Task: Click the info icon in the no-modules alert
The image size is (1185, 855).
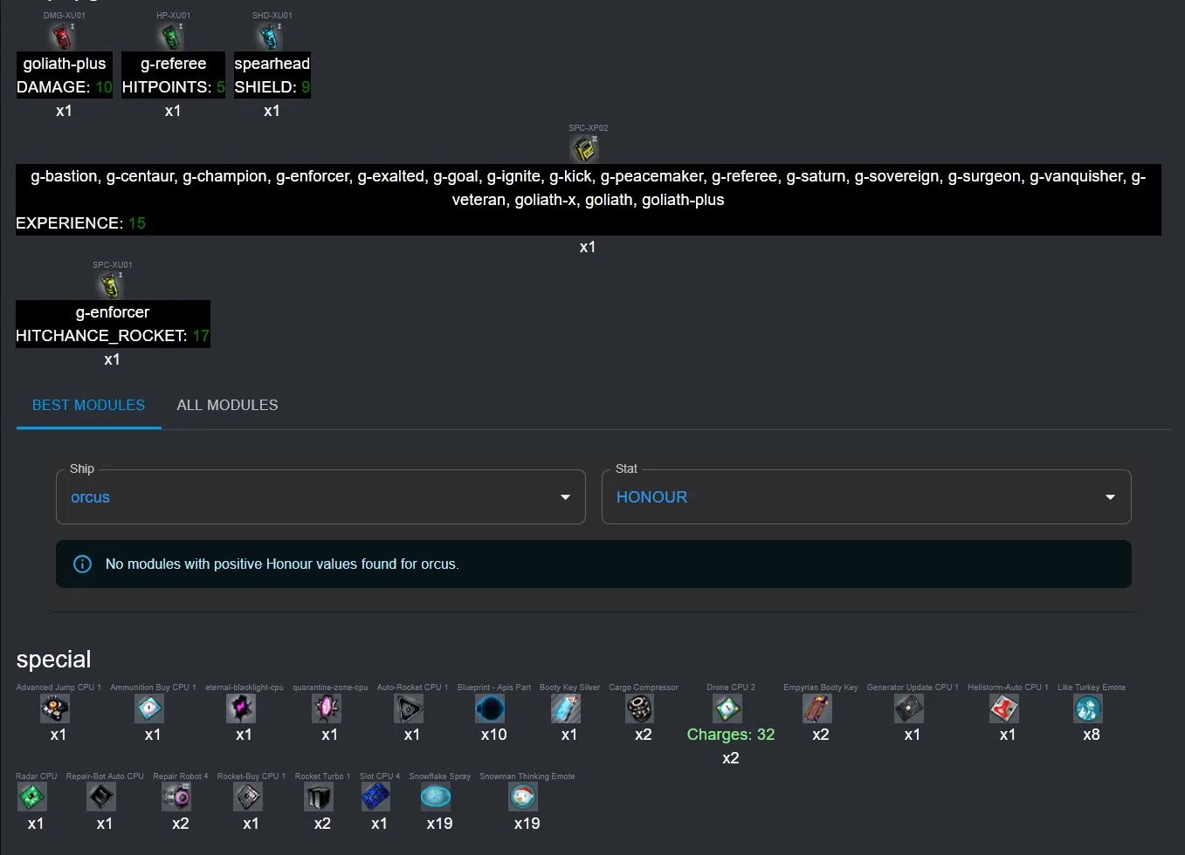Action: tap(82, 564)
